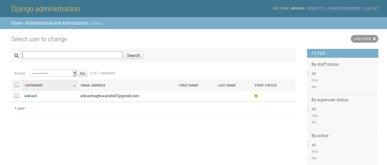Sort by the Username column header

34,85
